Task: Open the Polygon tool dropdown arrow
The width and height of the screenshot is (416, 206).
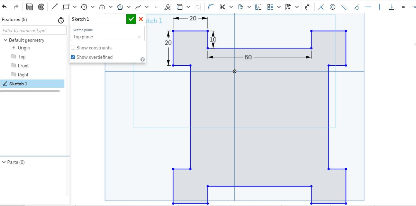Action: [x=129, y=7]
